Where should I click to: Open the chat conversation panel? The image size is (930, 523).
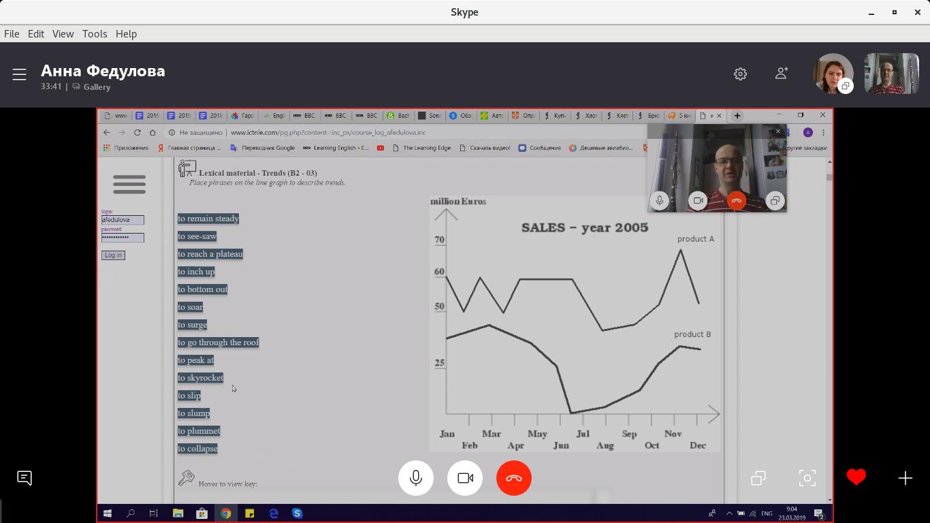click(x=25, y=478)
